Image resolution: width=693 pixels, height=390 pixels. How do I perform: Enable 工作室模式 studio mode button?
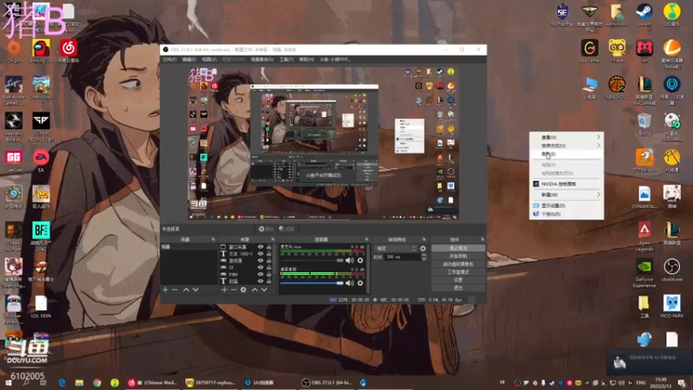[x=458, y=272]
